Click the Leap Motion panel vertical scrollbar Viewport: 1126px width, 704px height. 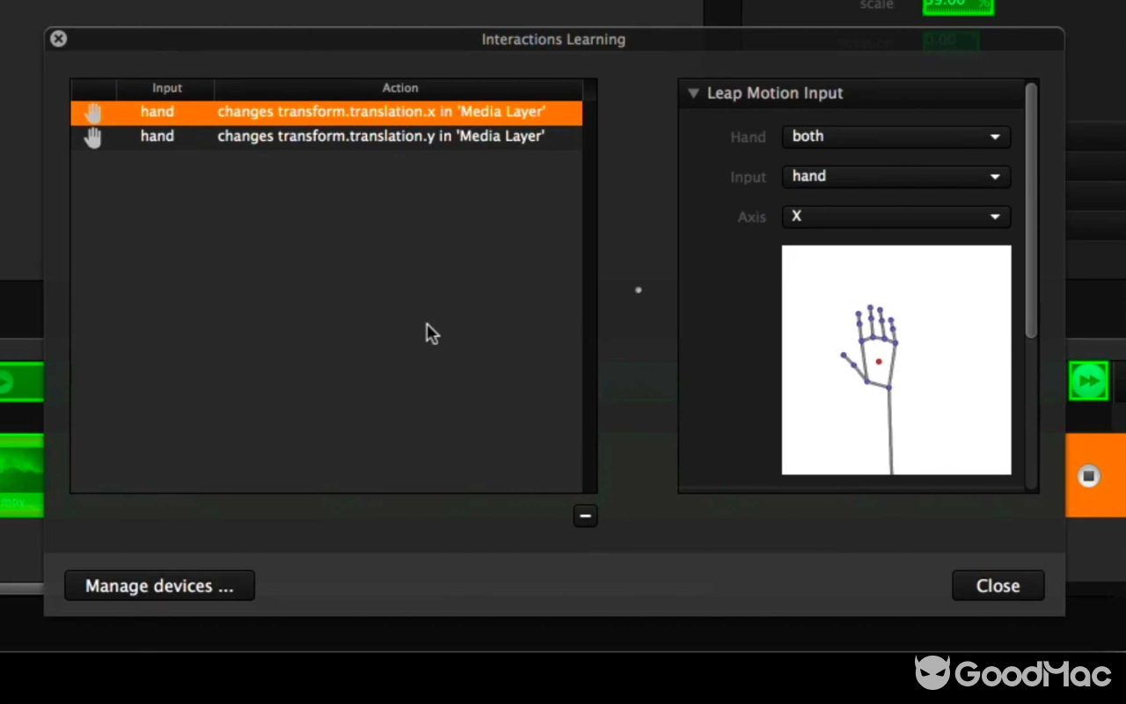(1031, 211)
